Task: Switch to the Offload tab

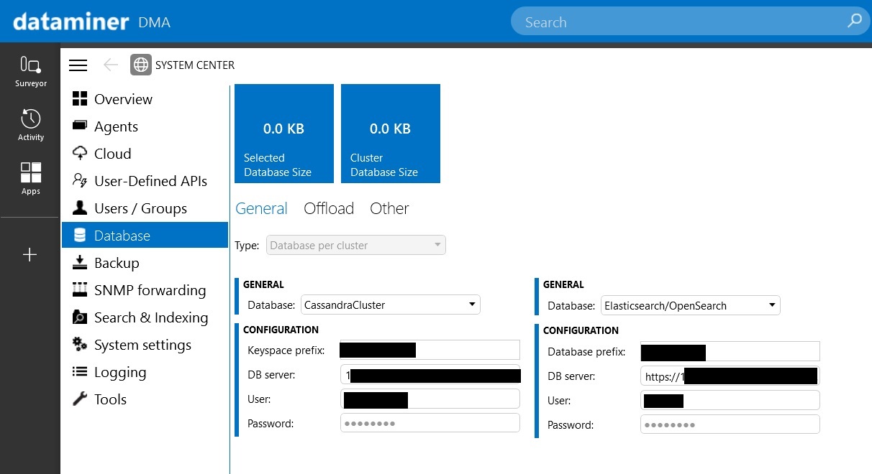Action: click(x=329, y=208)
